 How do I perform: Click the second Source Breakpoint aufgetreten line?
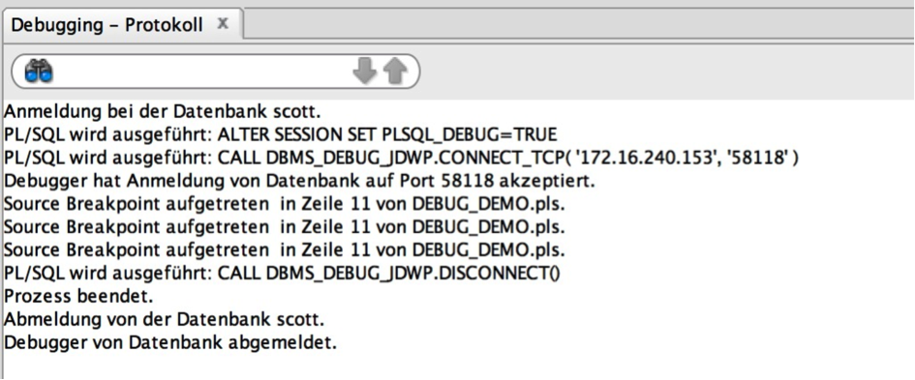(x=285, y=227)
